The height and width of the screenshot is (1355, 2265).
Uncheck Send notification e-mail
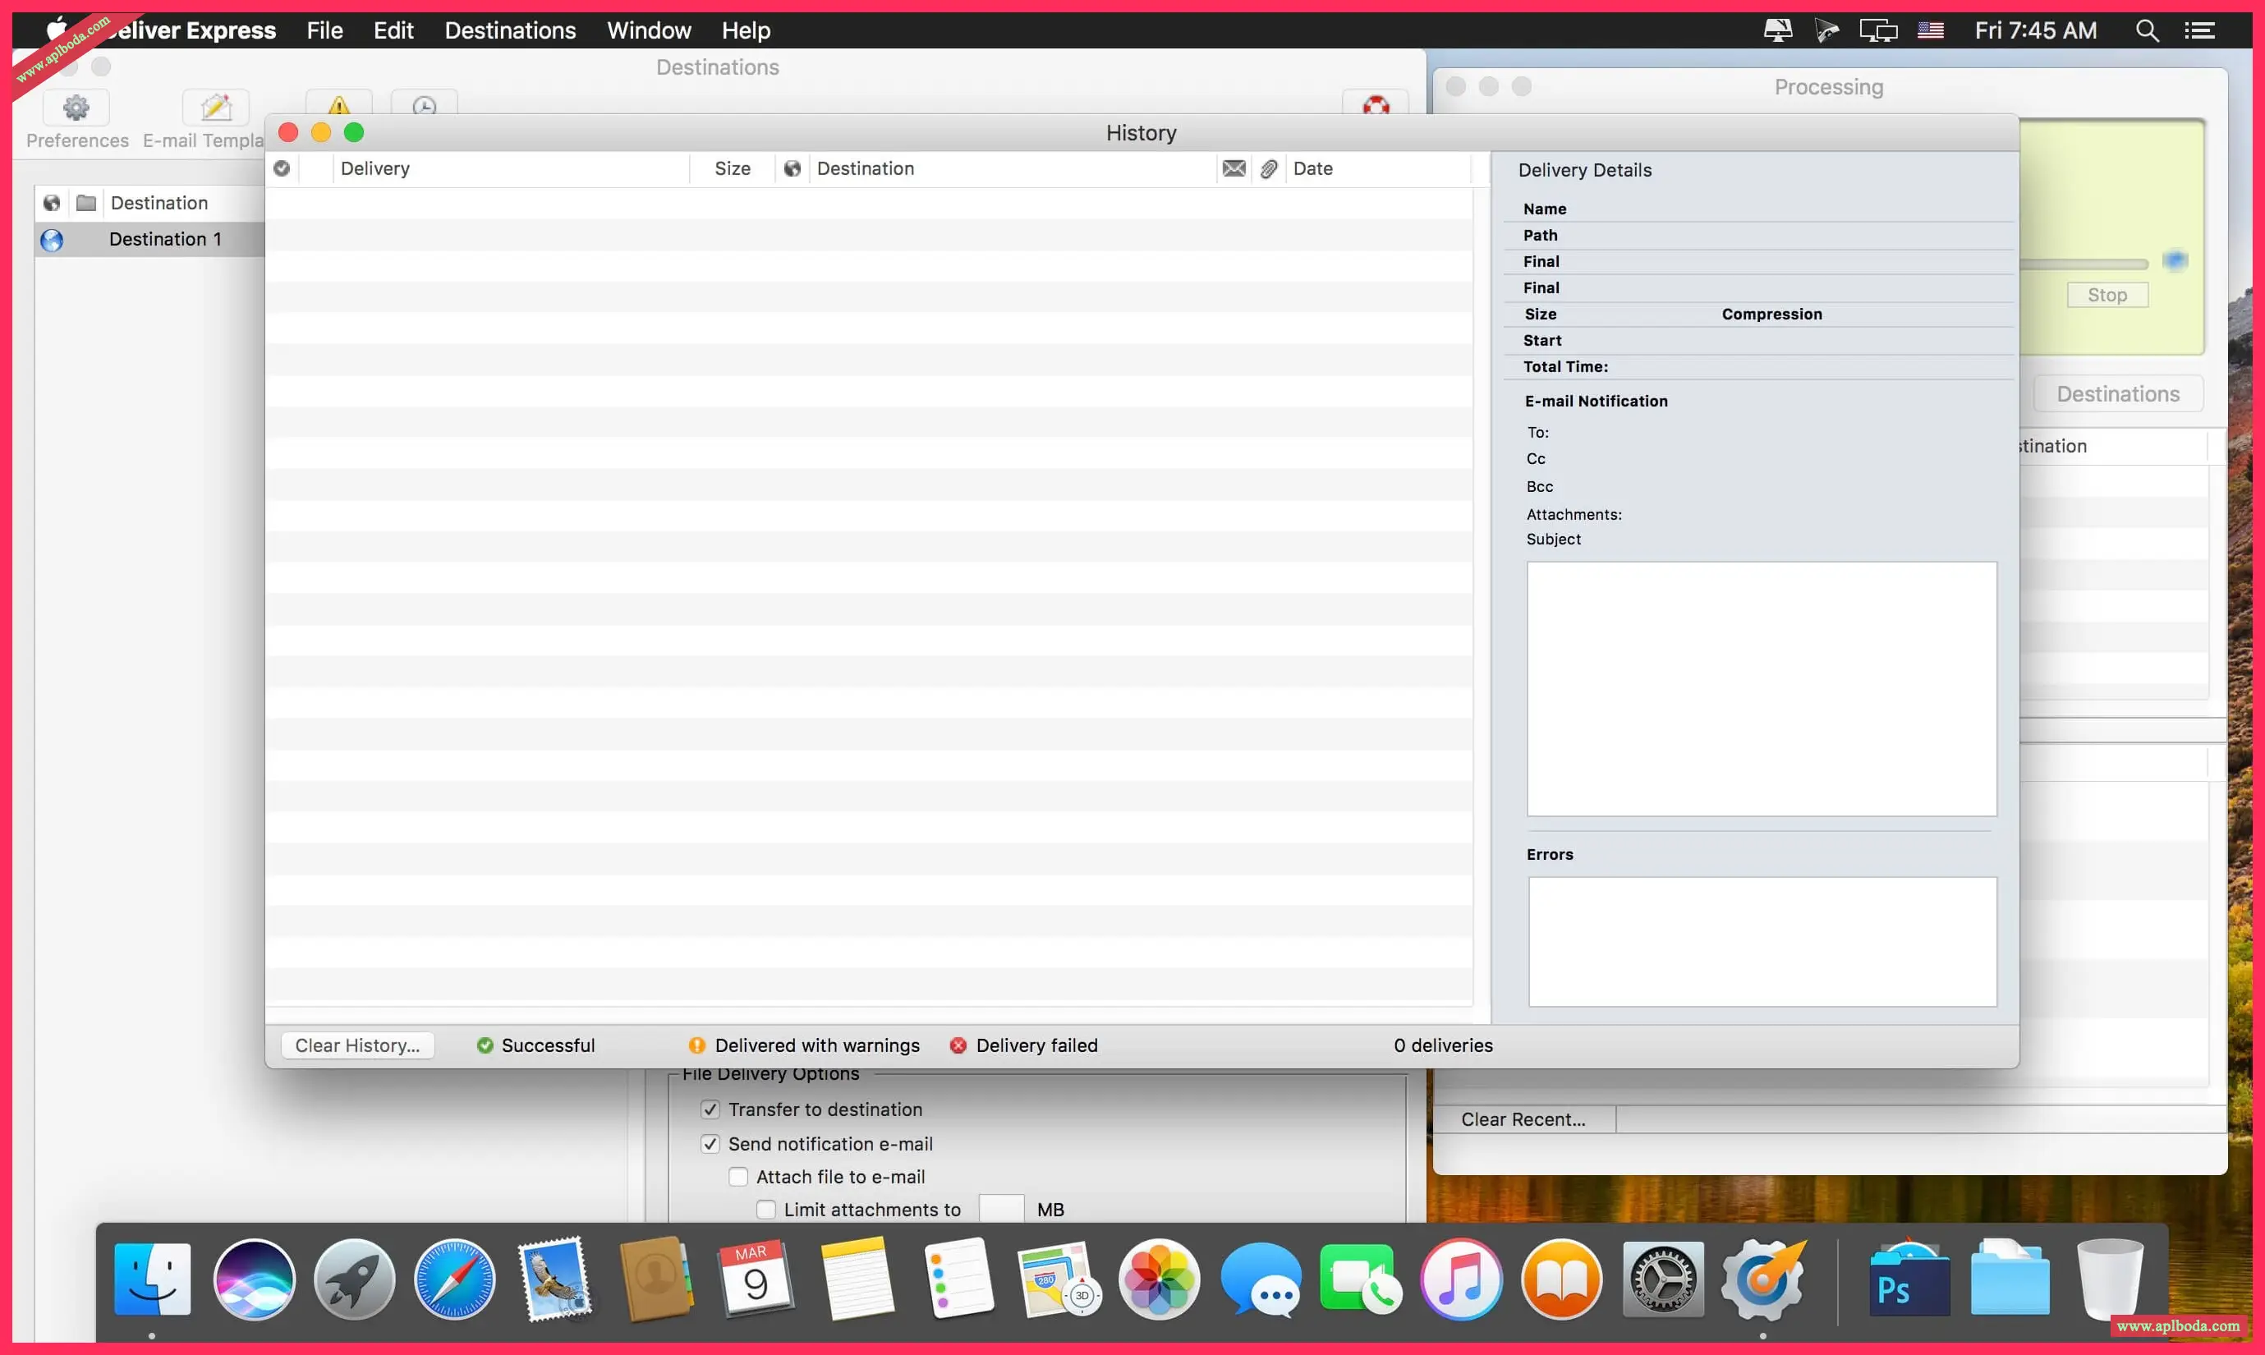[x=710, y=1144]
